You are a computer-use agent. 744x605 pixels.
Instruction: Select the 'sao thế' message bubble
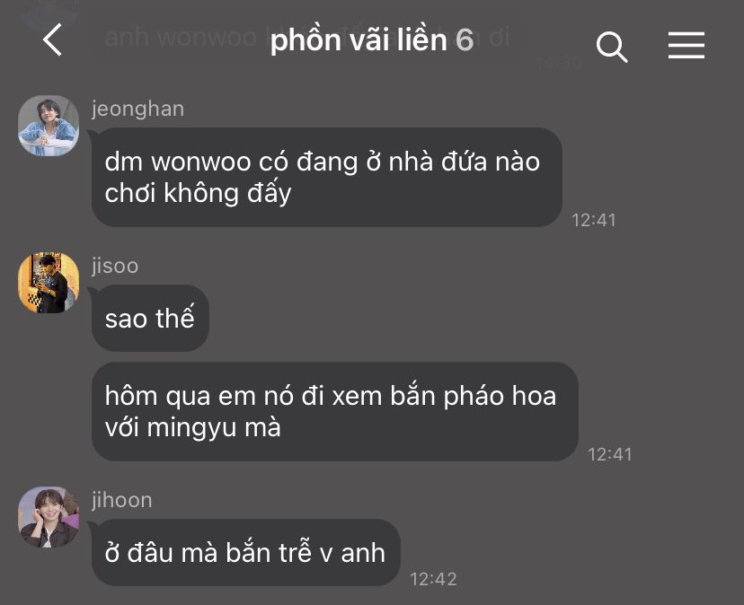click(x=150, y=318)
